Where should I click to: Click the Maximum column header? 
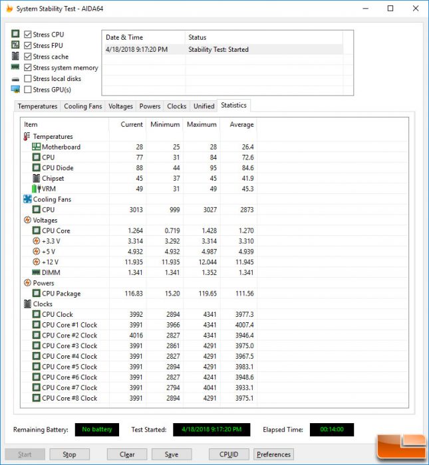(x=202, y=125)
